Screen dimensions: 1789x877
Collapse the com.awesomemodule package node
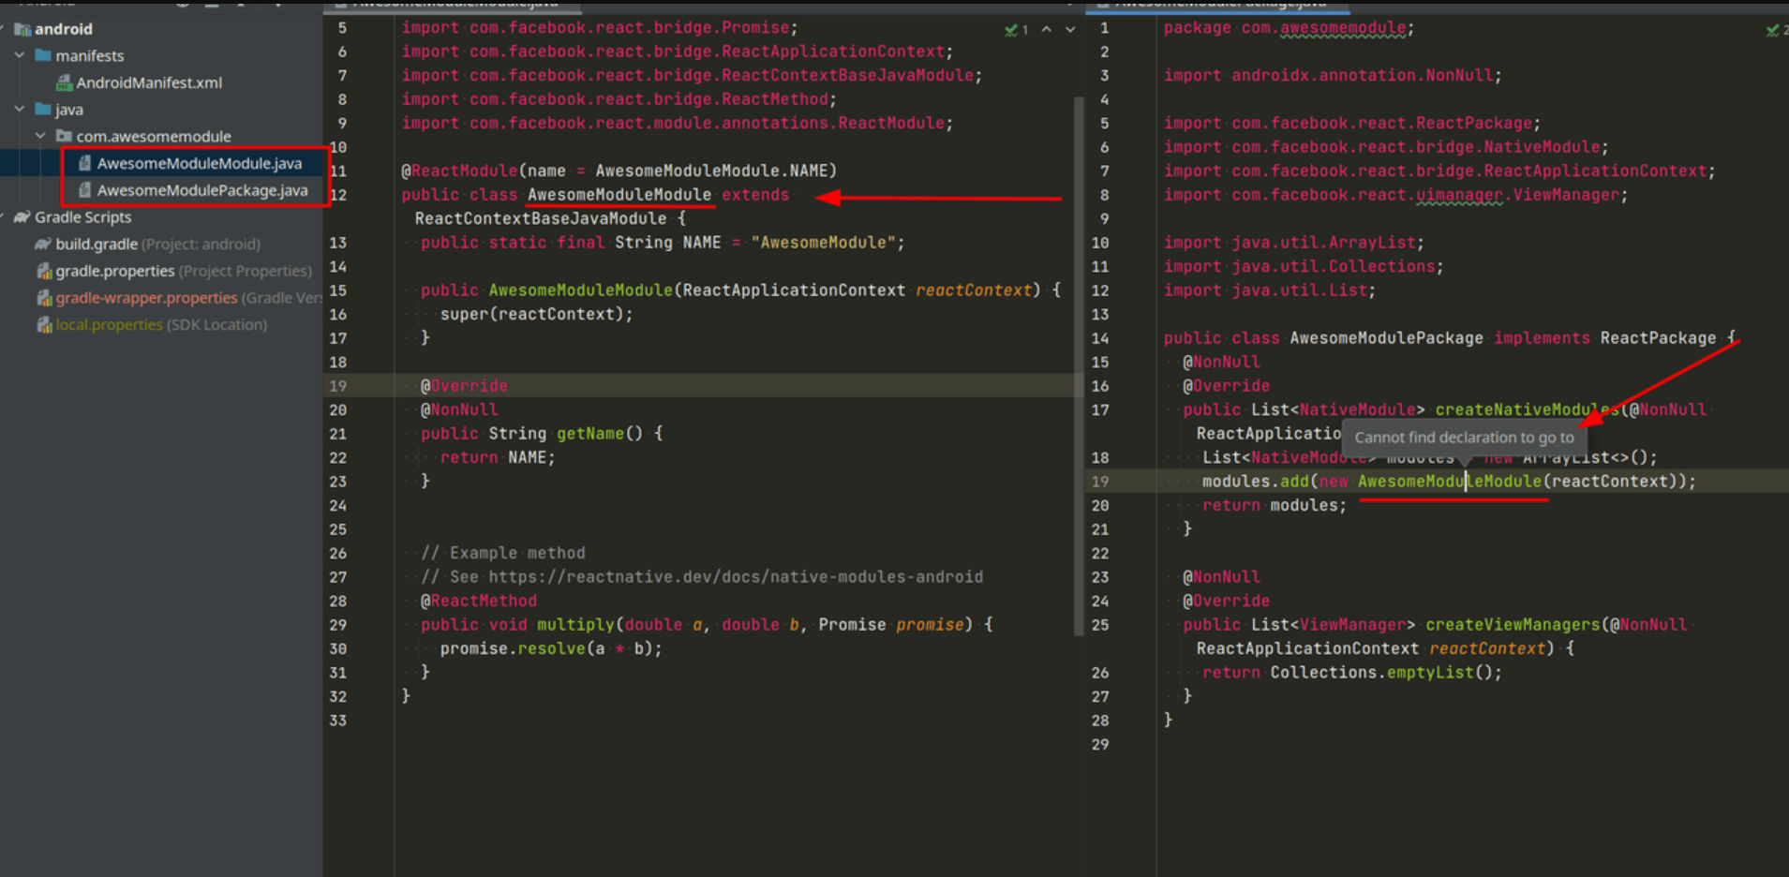[40, 136]
